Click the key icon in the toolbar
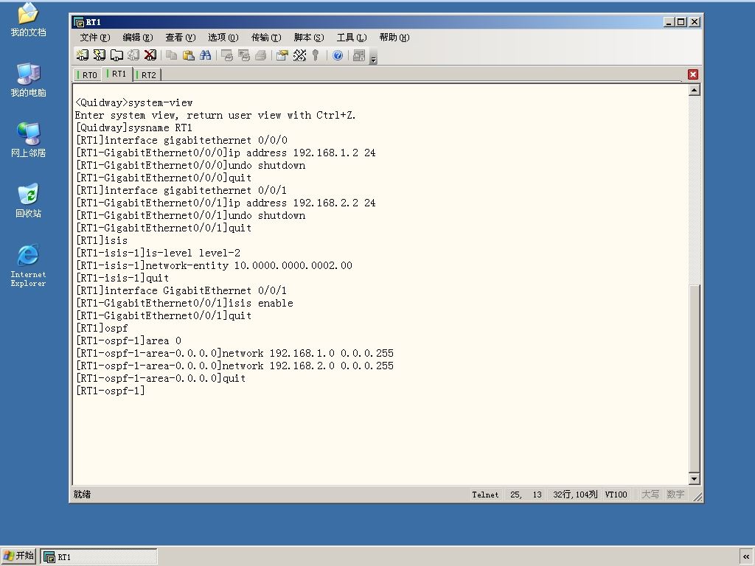 pyautogui.click(x=316, y=55)
